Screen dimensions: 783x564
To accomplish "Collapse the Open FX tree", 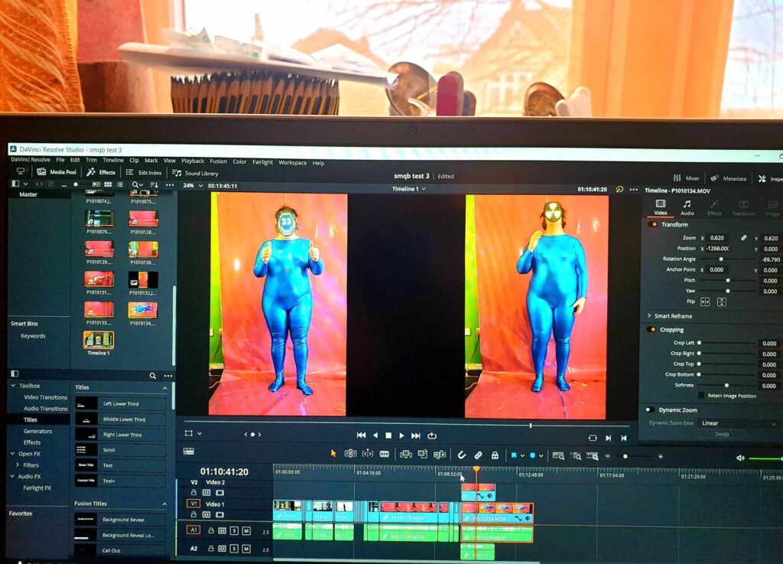I will pos(12,454).
